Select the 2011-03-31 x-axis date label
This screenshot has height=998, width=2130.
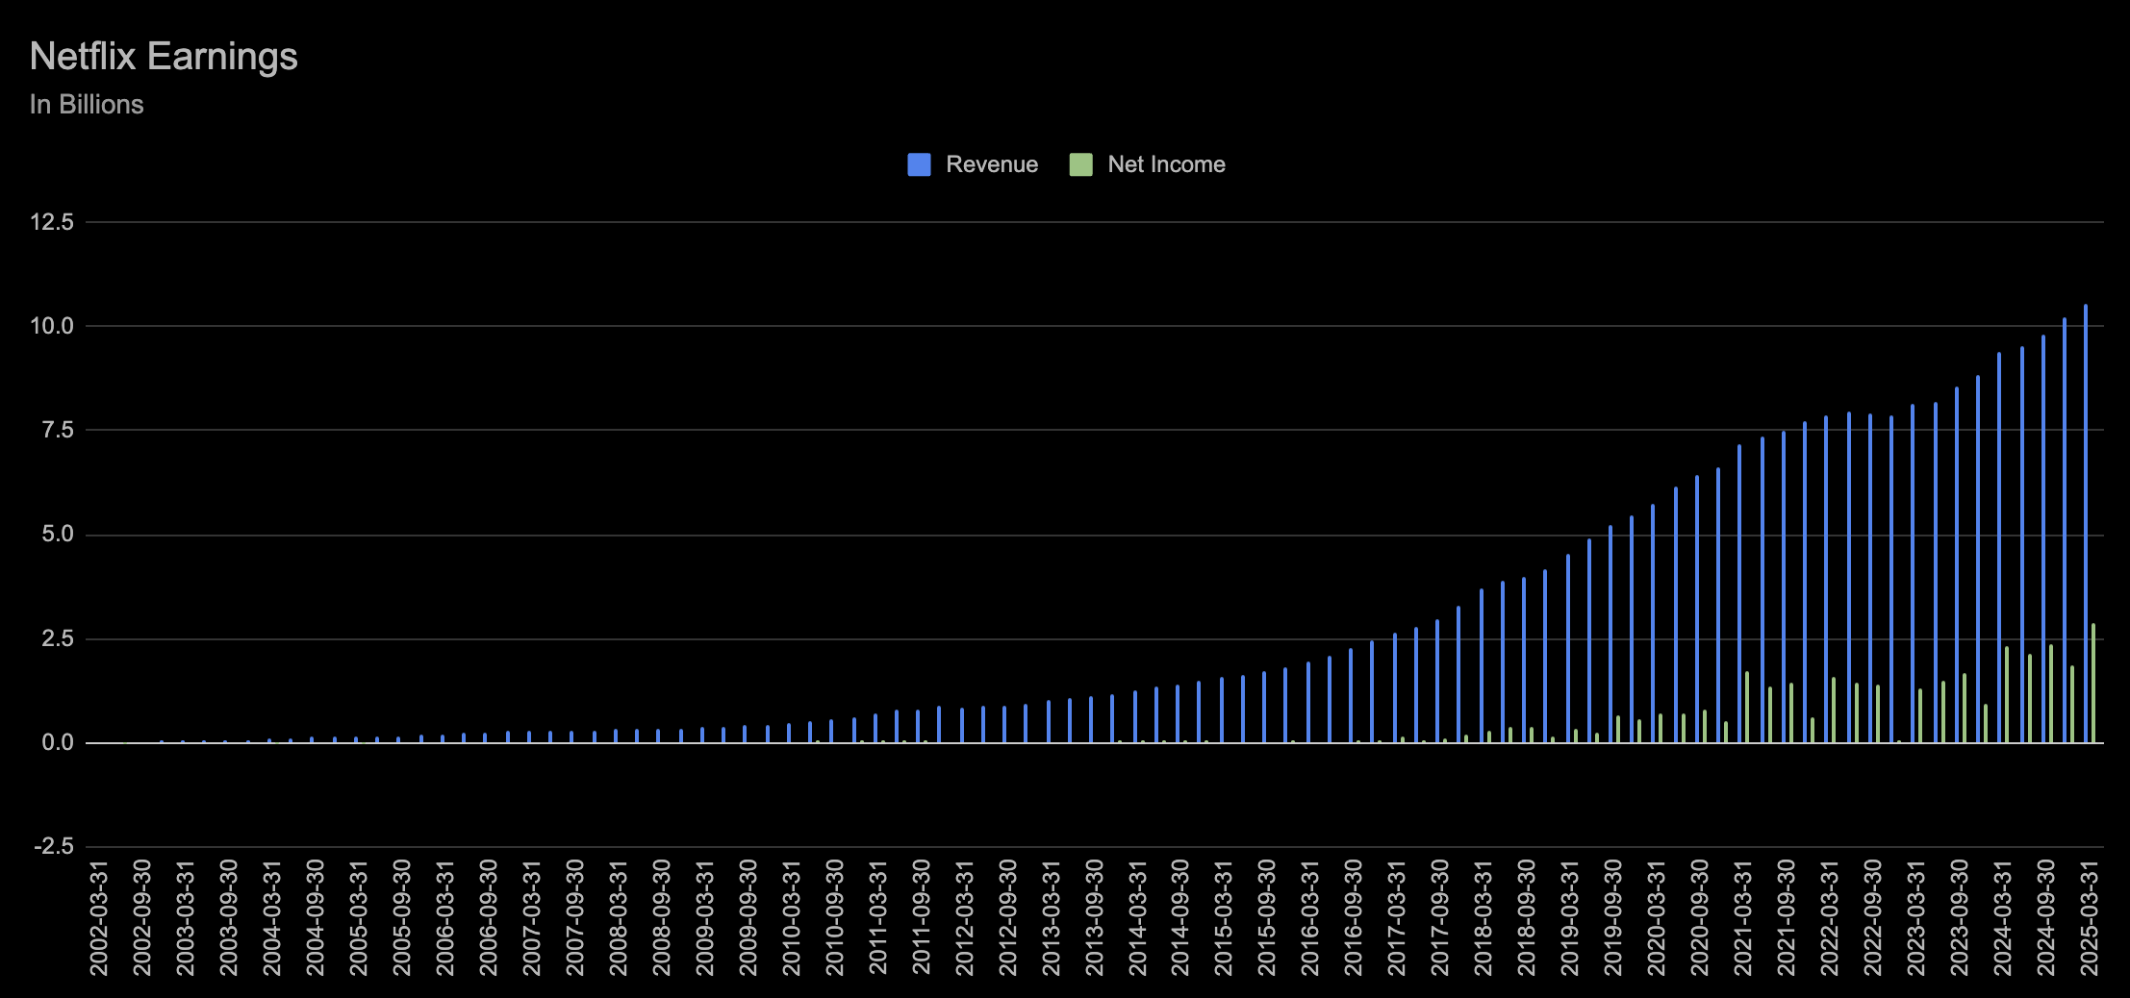coord(877,917)
